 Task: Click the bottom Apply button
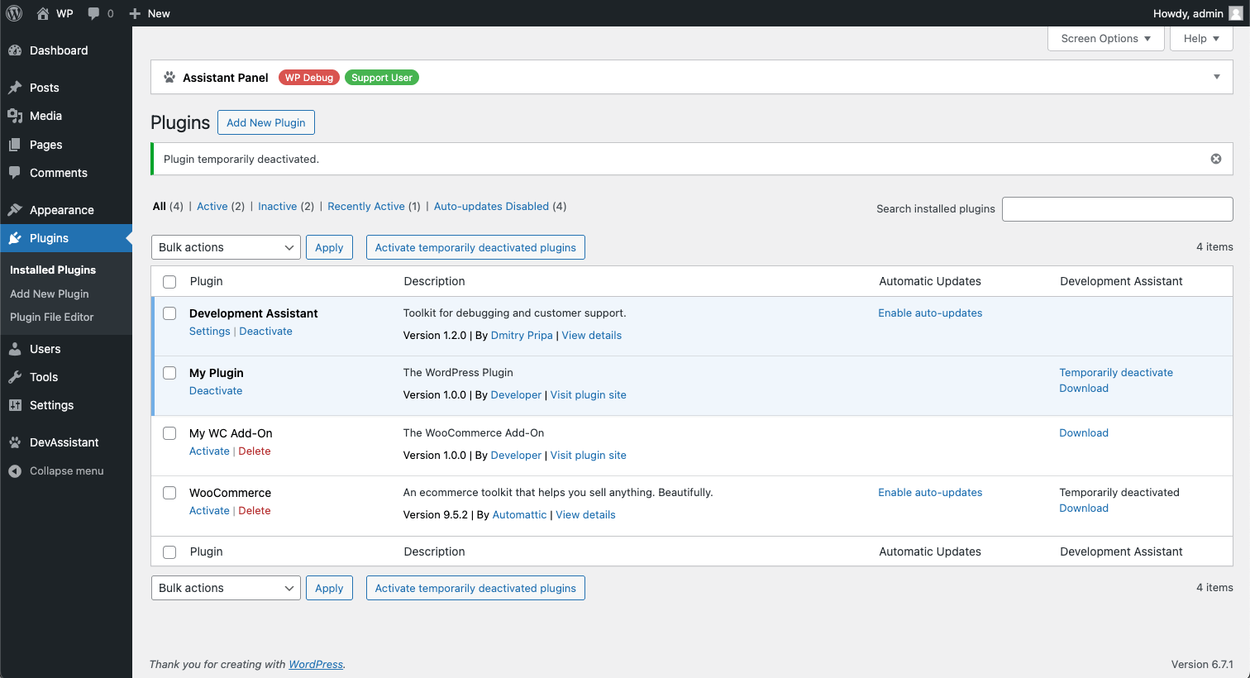[x=329, y=588]
